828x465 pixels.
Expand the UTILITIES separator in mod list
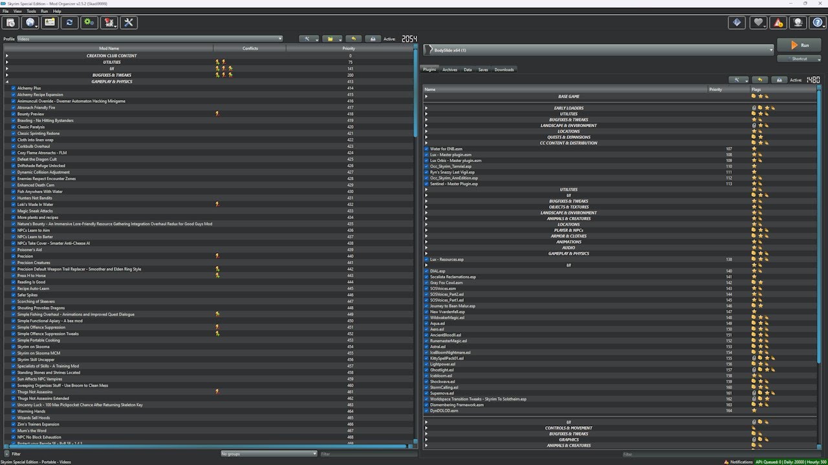(7, 62)
